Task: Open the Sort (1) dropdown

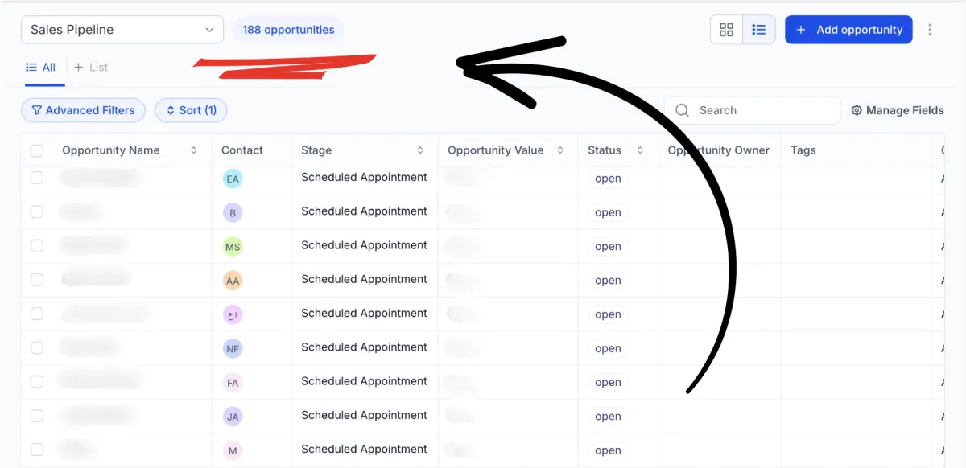Action: pos(191,110)
